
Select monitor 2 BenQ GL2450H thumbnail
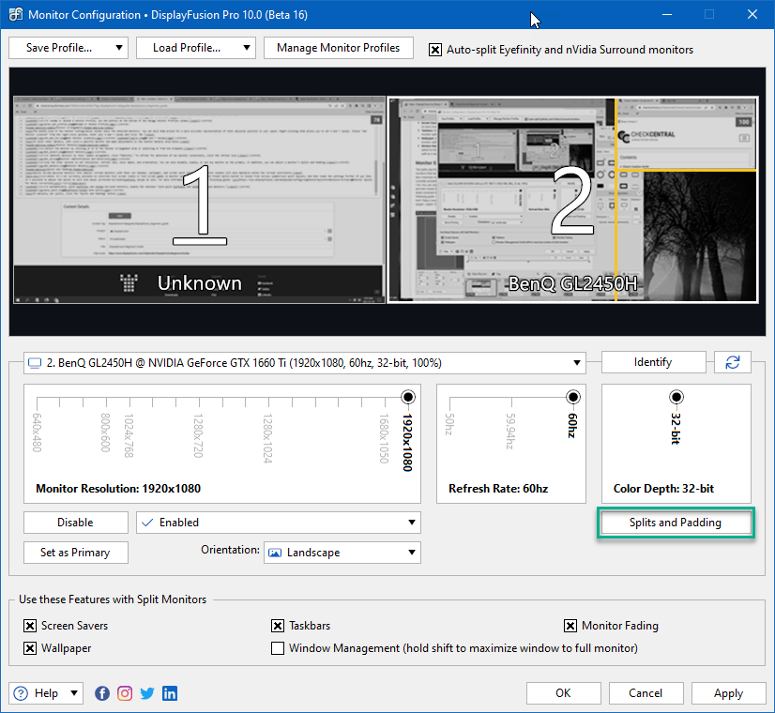pyautogui.click(x=572, y=200)
